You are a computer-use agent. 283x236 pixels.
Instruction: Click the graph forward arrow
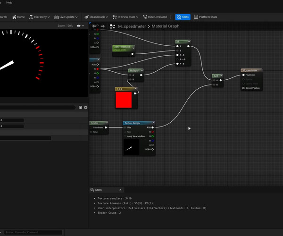pyautogui.click(x=103, y=26)
